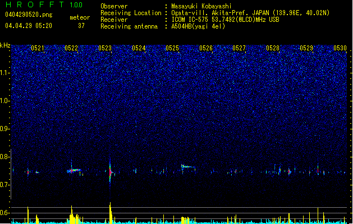
Task: Click the strong meteor echo near 0523
Action: pyautogui.click(x=111, y=172)
